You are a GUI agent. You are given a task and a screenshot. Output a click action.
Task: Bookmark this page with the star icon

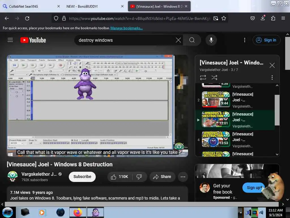(x=224, y=18)
